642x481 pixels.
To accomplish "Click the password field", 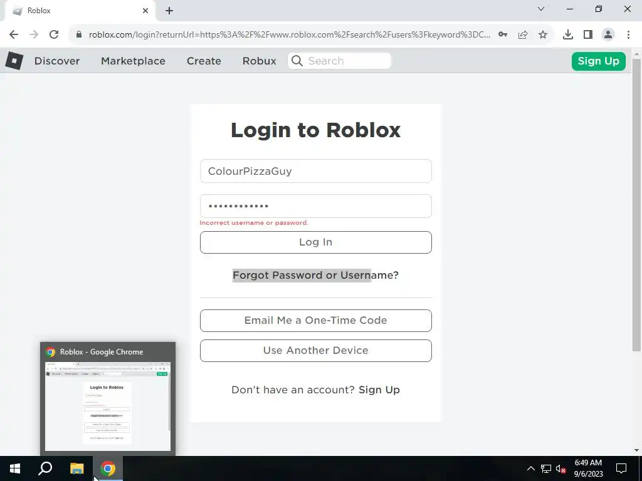I will coord(316,206).
